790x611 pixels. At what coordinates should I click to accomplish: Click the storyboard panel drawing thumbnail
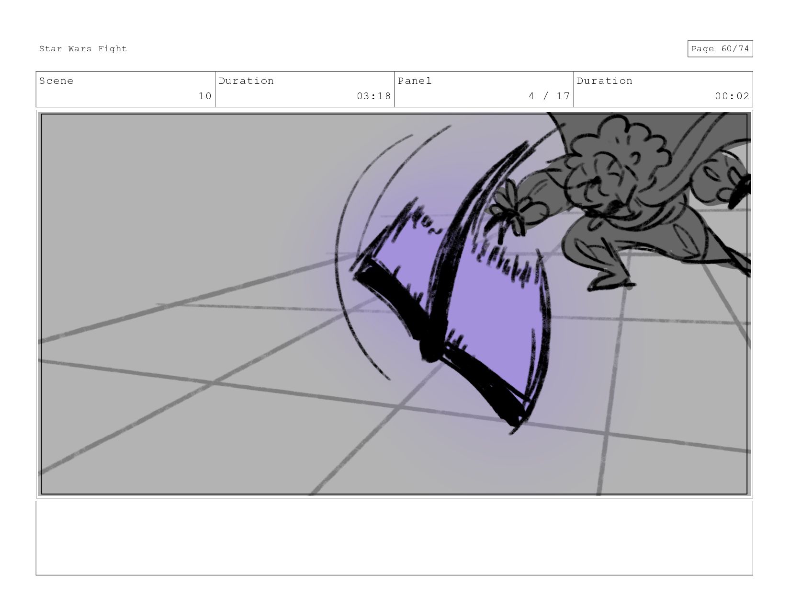coord(394,304)
